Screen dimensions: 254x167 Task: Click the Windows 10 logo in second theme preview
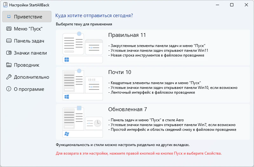click(67, 97)
